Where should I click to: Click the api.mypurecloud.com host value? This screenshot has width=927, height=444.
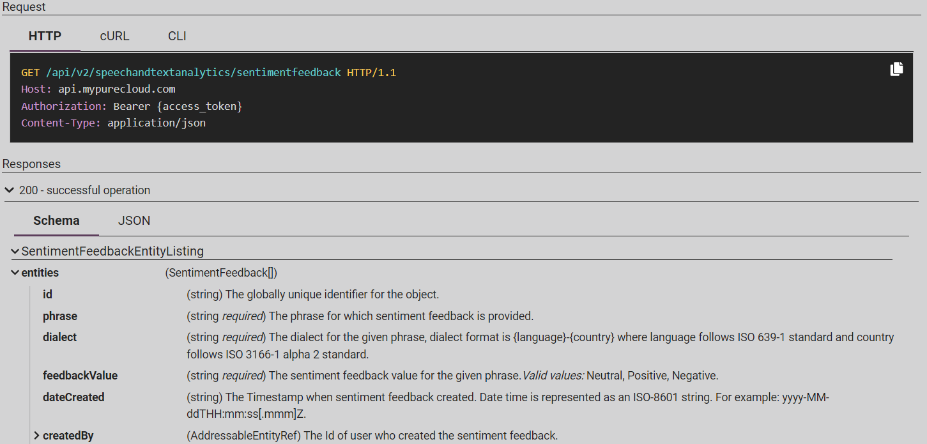(x=116, y=89)
